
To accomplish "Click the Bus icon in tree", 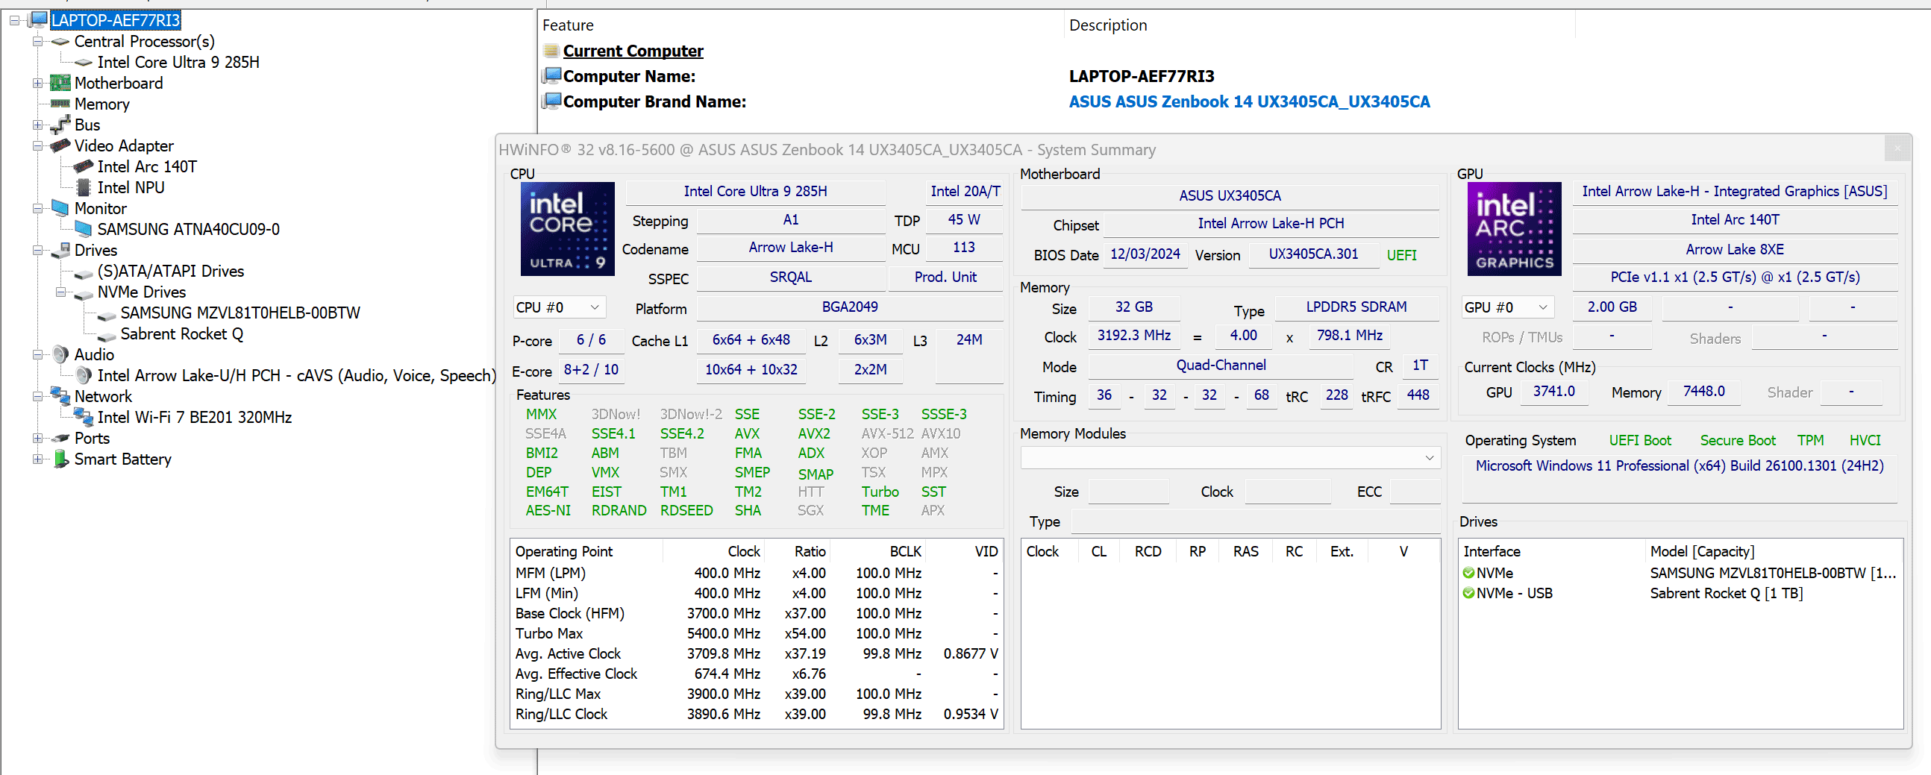I will click(x=60, y=125).
